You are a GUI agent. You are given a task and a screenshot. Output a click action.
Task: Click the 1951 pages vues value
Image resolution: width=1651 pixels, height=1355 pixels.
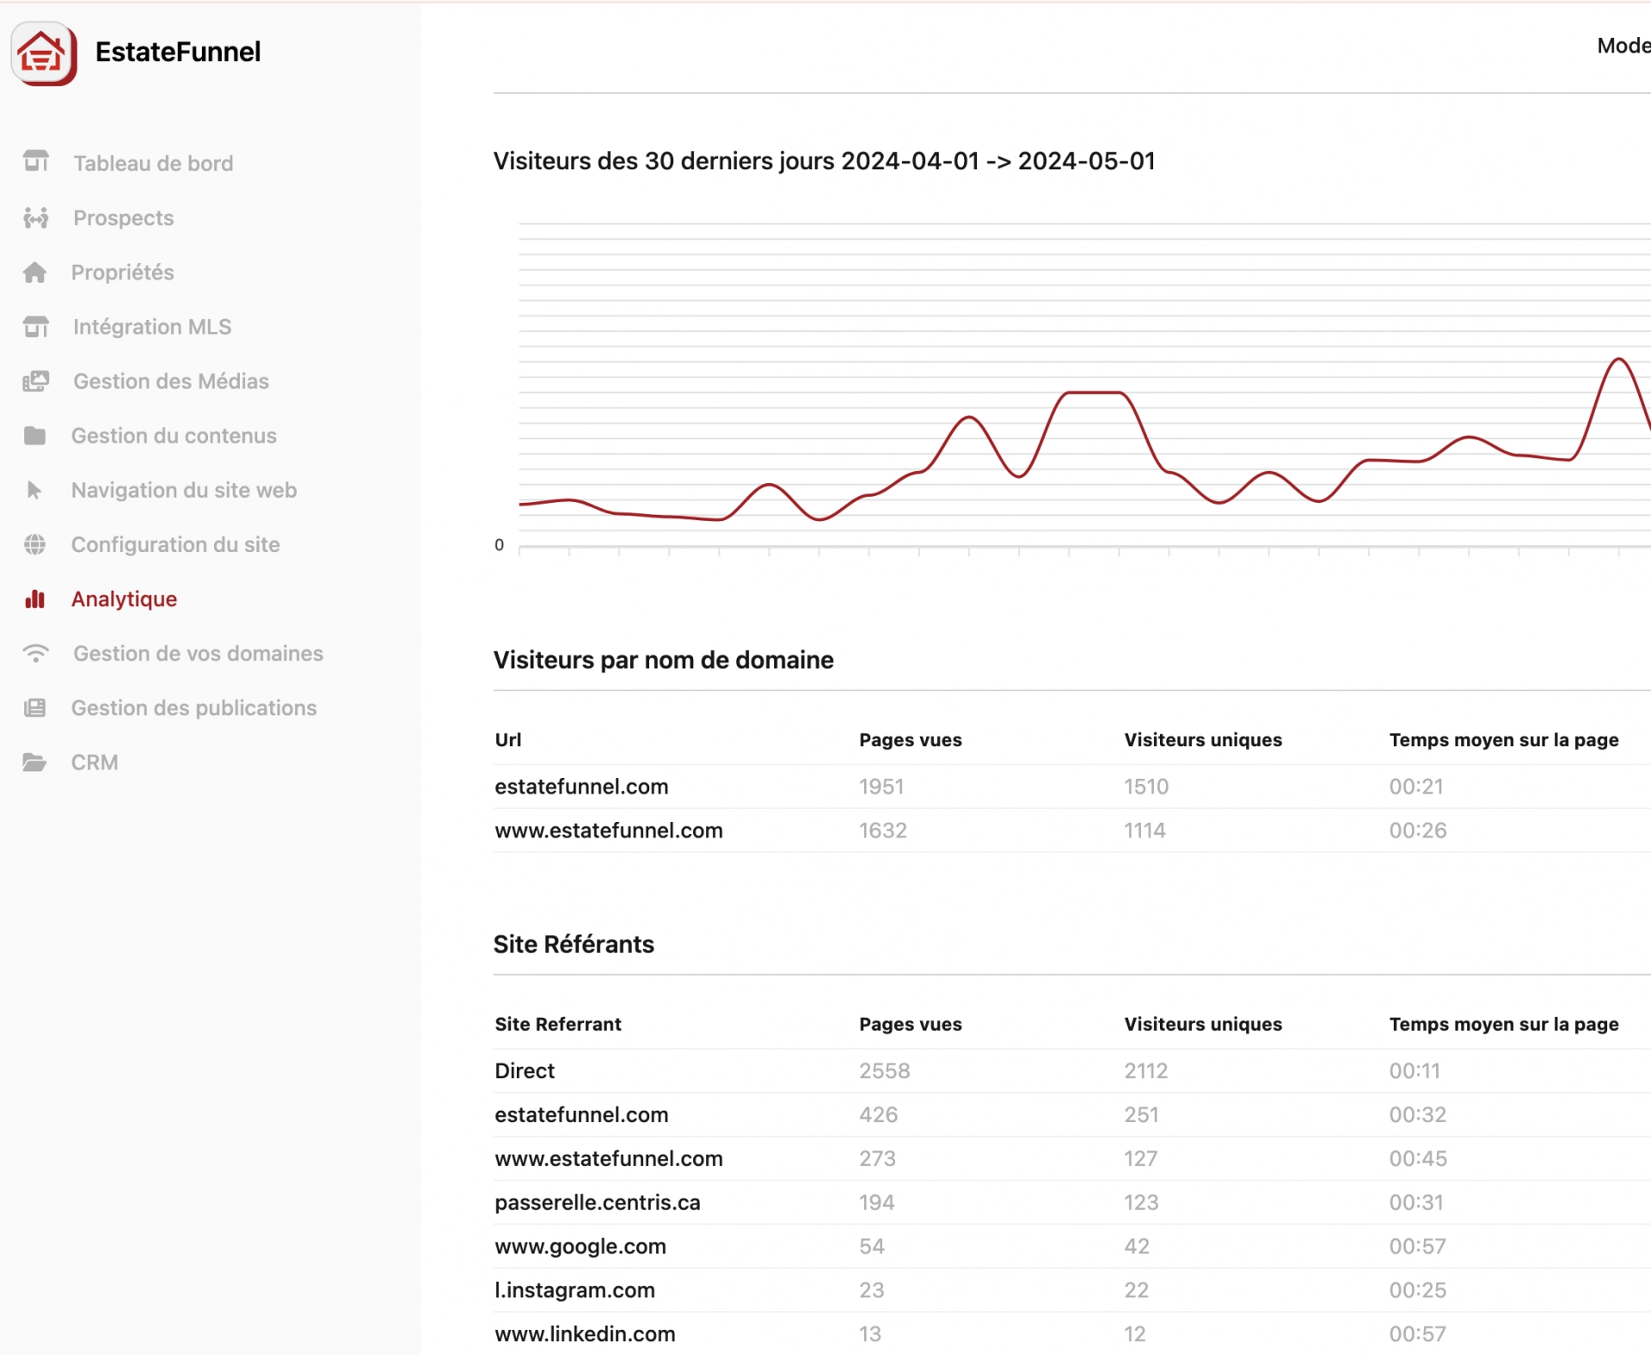pyautogui.click(x=881, y=787)
